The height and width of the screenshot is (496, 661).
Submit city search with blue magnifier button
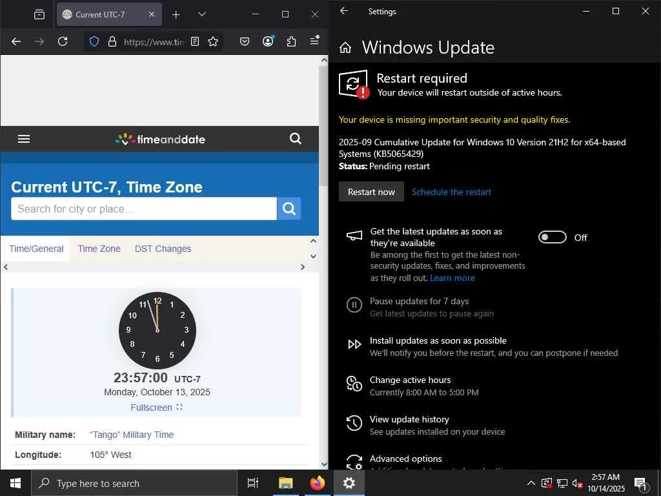(289, 209)
